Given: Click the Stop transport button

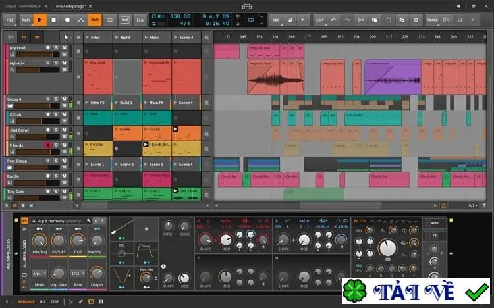Looking at the screenshot, I should click(53, 20).
